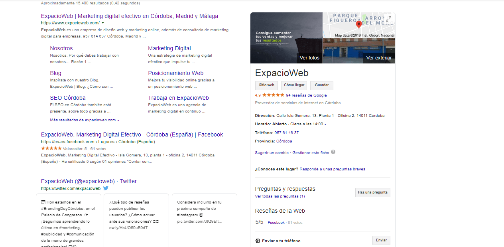Open dropdown arrow next to expacioweb.com URL
504x247 pixels.
point(103,23)
